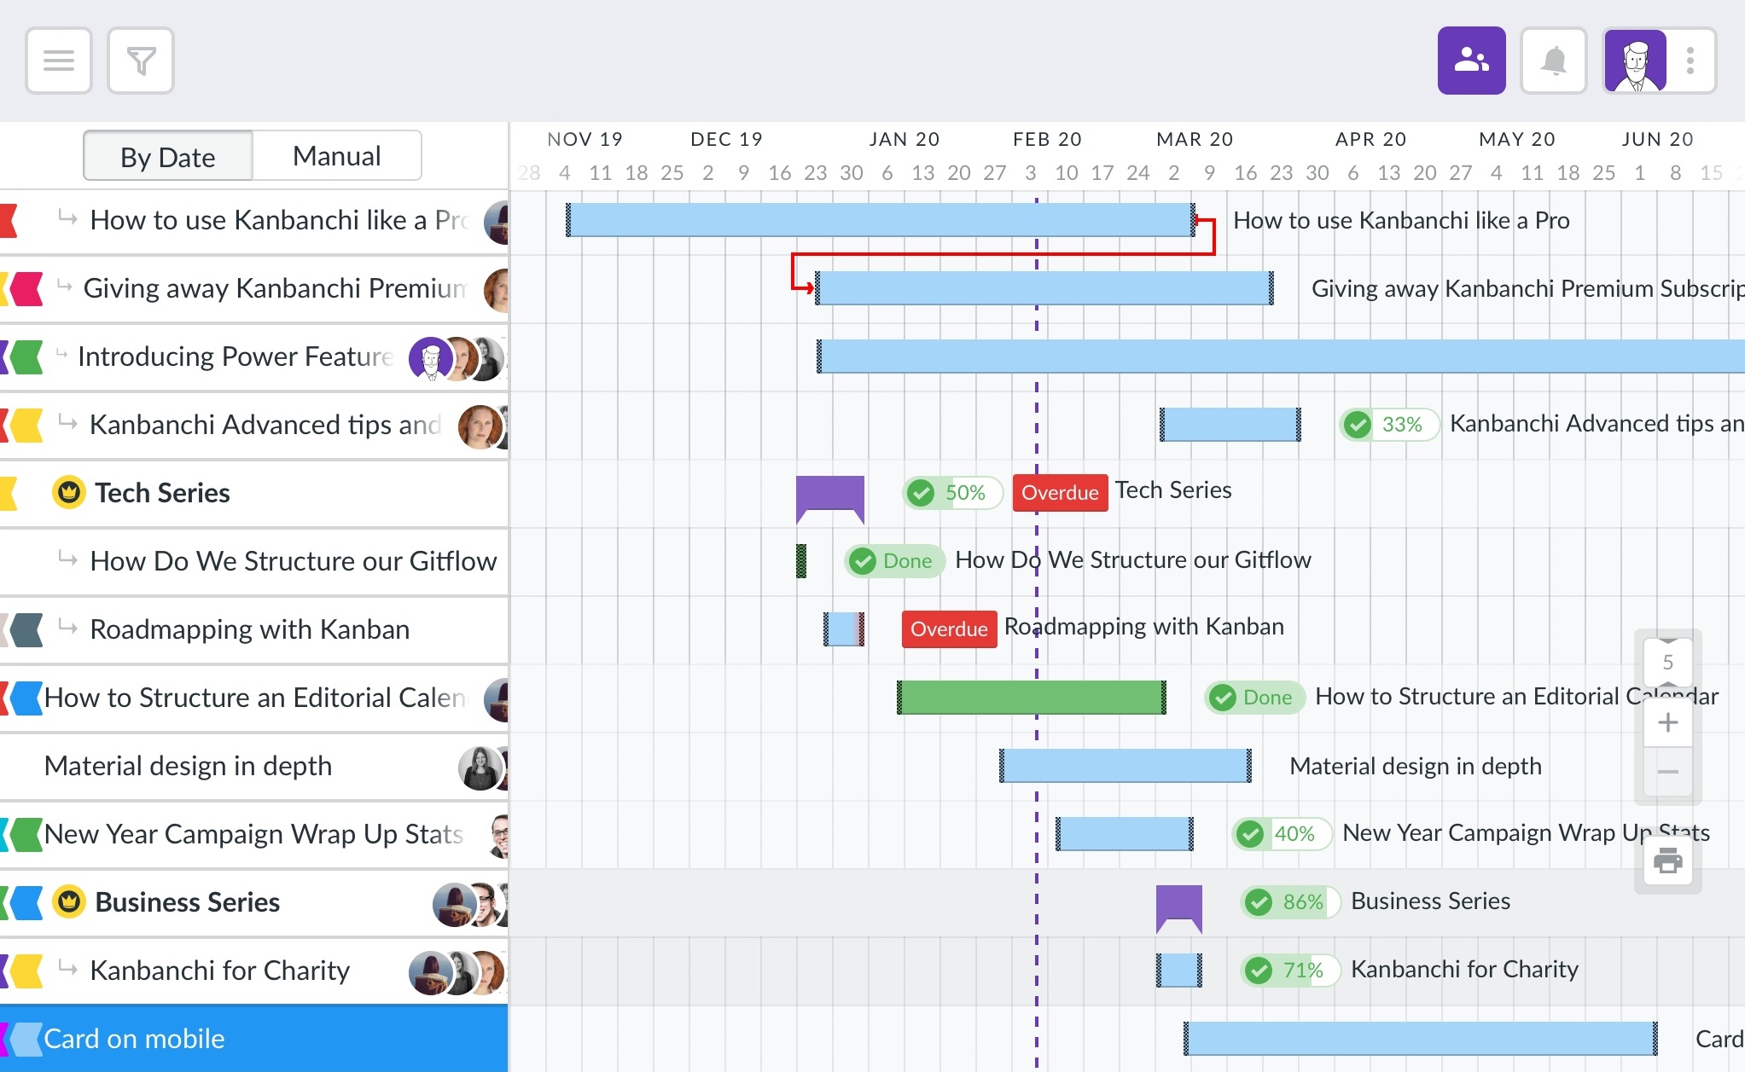This screenshot has height=1072, width=1745.
Task: Click the user avatar in the header
Action: (1636, 61)
